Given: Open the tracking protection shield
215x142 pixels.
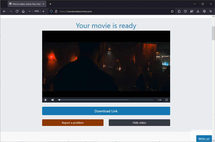Looking at the screenshot, I should pos(51,11).
